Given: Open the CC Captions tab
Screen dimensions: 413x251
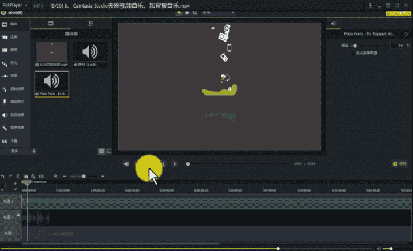Looking at the screenshot, I should 14,141.
